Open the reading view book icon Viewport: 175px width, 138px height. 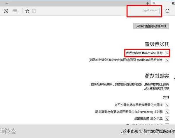click(x=34, y=11)
